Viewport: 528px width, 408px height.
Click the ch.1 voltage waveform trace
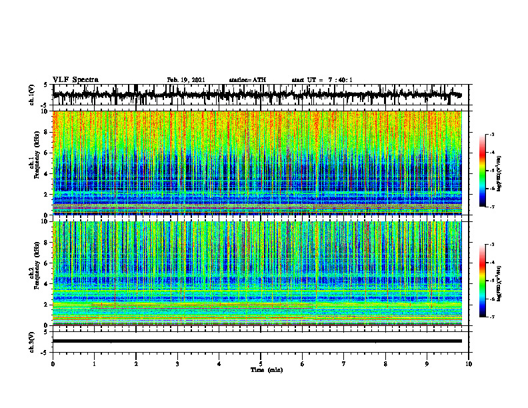(257, 95)
